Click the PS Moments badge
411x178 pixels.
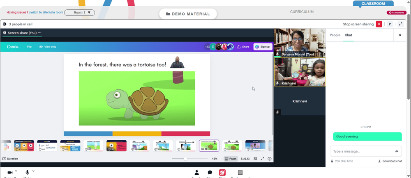point(396,13)
